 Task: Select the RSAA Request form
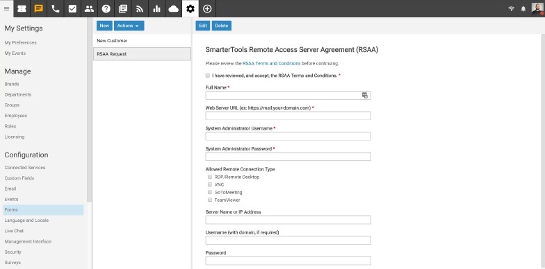(142, 54)
